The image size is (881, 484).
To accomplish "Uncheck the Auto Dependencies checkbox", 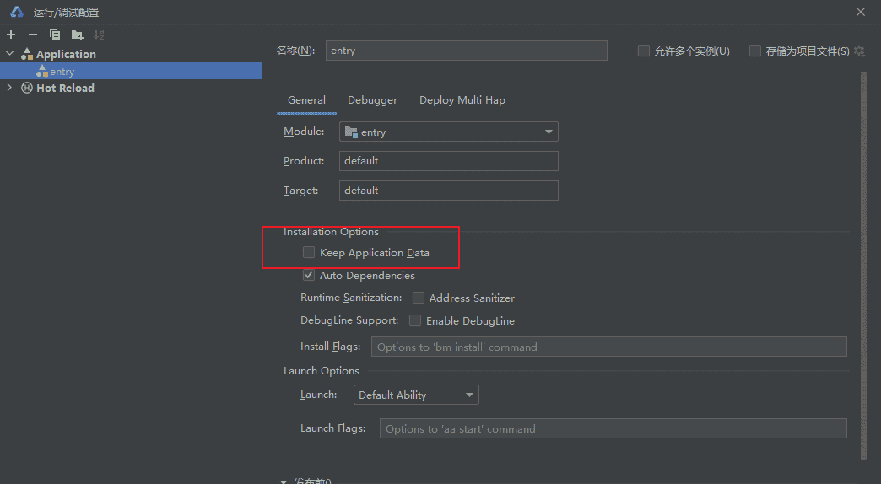I will click(309, 275).
